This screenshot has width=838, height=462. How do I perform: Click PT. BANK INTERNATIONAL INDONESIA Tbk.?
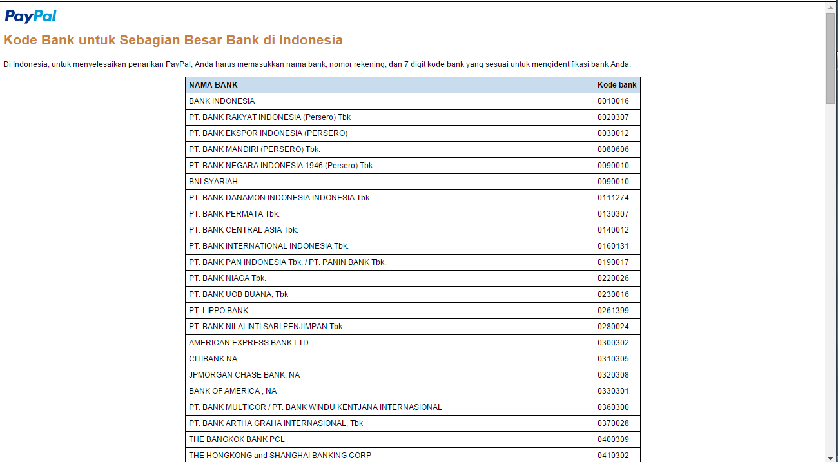(x=269, y=246)
